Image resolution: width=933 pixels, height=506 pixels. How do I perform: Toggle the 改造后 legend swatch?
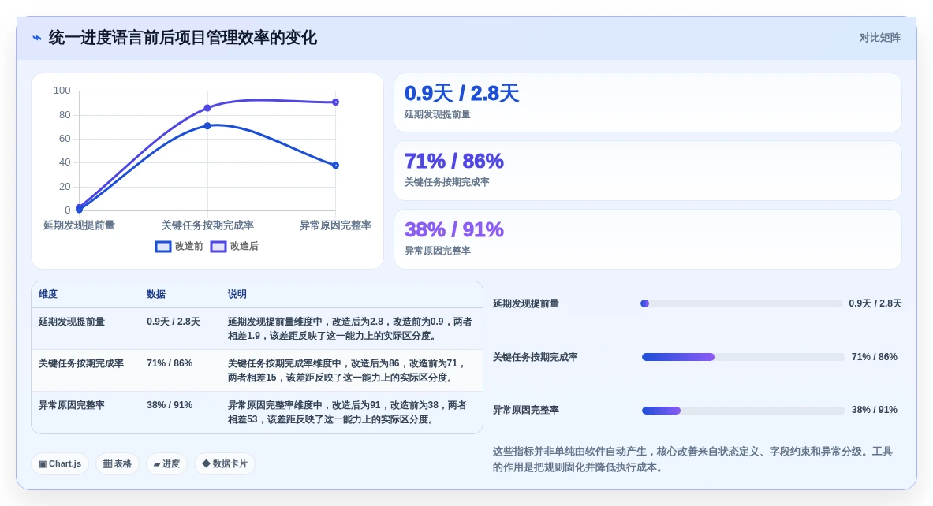click(218, 246)
